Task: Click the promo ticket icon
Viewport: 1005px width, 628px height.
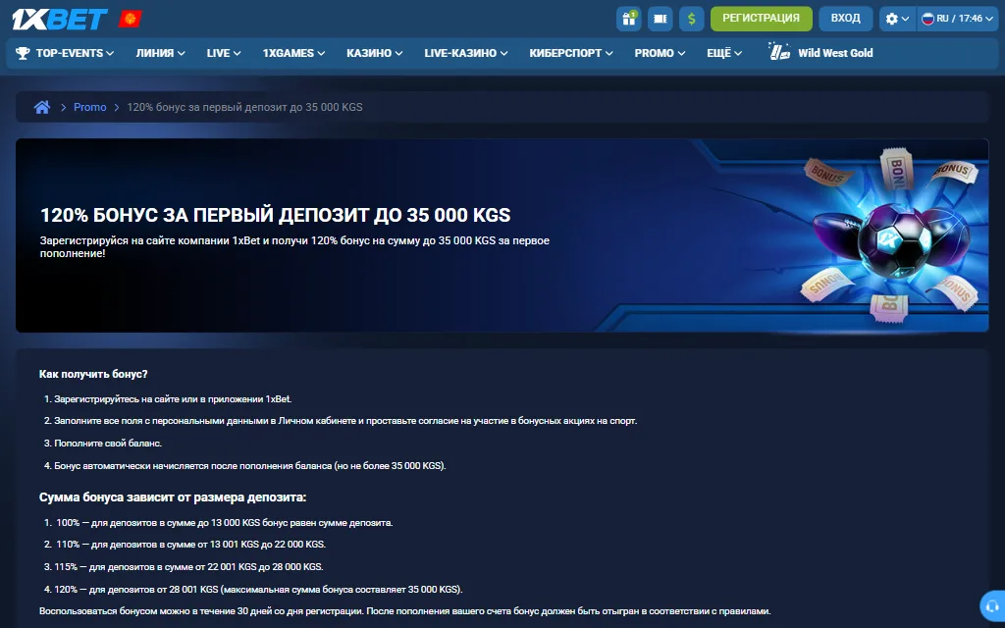Action: 661,19
